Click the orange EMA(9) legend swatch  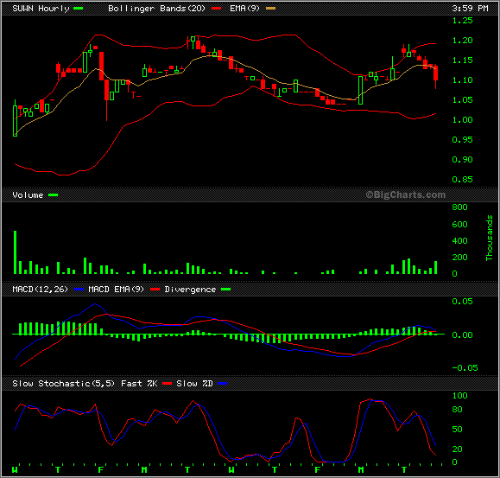coord(271,9)
